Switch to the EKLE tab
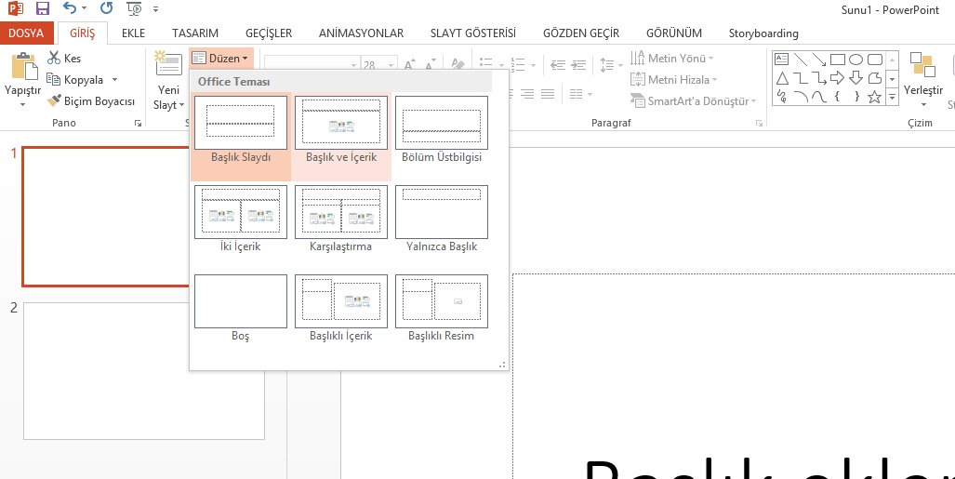955x479 pixels. 133,33
